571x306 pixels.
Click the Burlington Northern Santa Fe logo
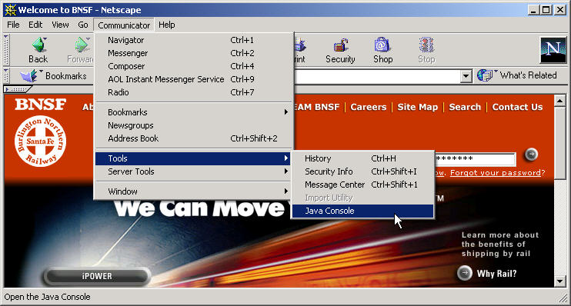[x=41, y=141]
